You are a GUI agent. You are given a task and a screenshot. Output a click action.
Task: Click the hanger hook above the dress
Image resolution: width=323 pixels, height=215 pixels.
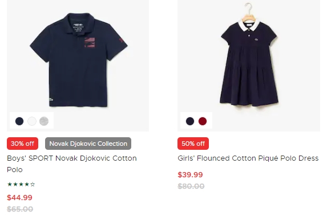click(x=248, y=8)
